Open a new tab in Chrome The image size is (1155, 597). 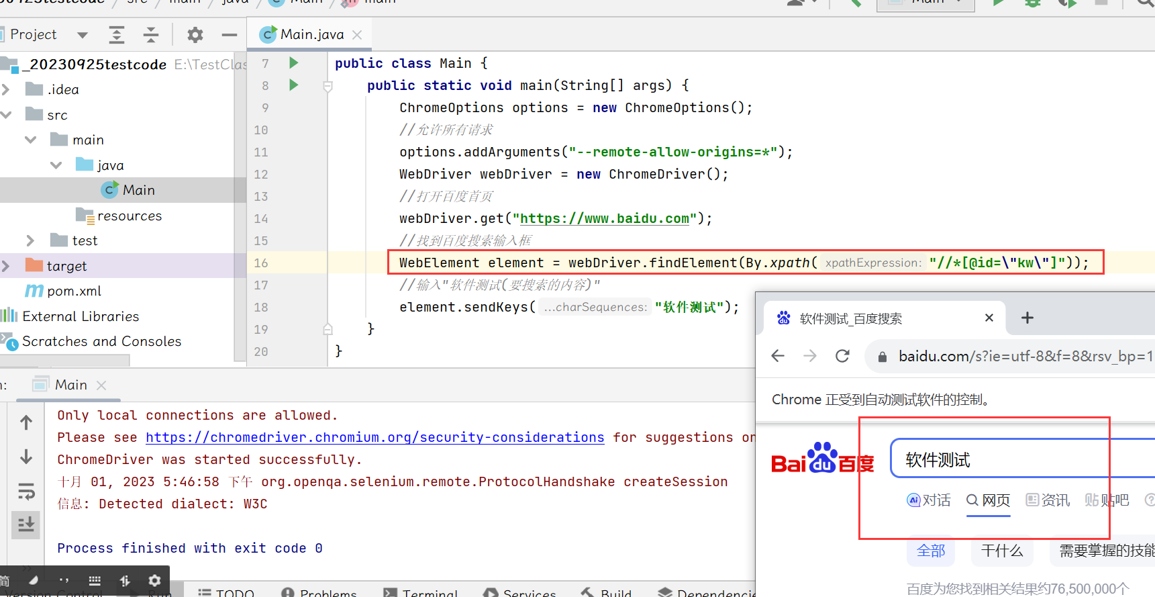[x=1027, y=318]
